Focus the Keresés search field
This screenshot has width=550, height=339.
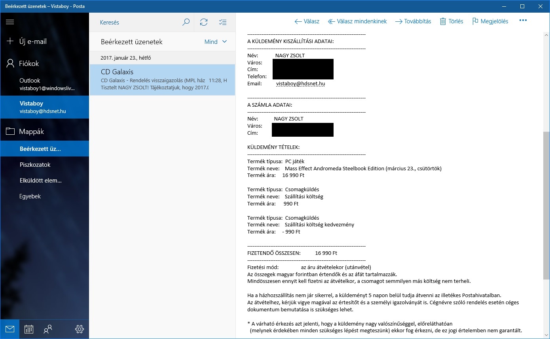[x=138, y=23]
